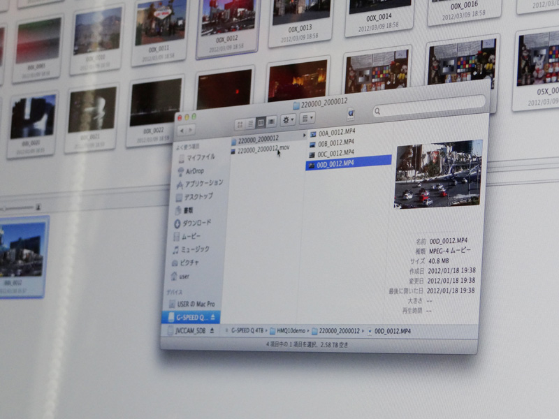Go forward in Finder history
This screenshot has height=419, width=559.
tap(191, 130)
